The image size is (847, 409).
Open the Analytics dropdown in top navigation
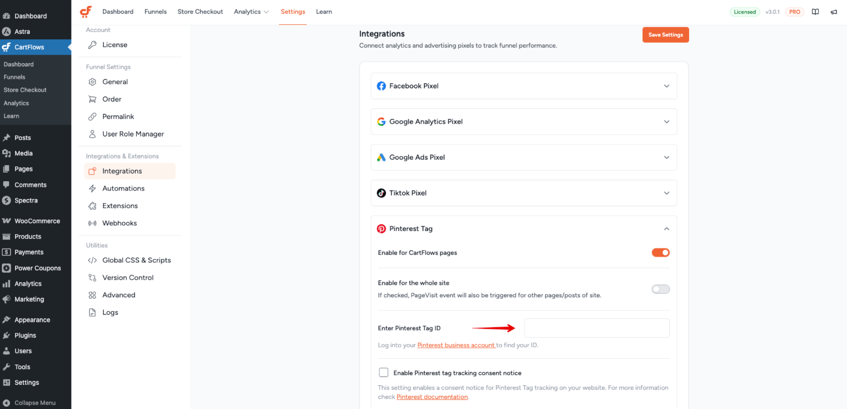click(x=251, y=12)
